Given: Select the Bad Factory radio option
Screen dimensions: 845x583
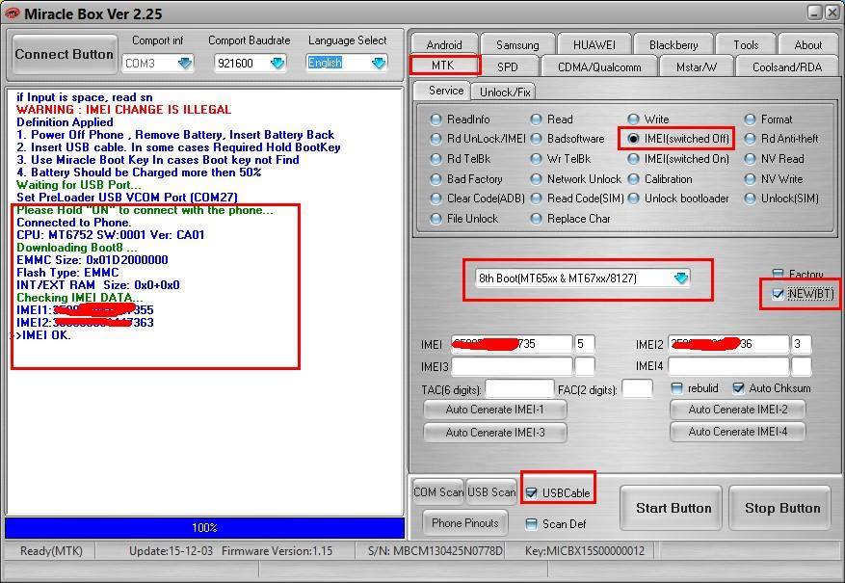Looking at the screenshot, I should pos(466,179).
